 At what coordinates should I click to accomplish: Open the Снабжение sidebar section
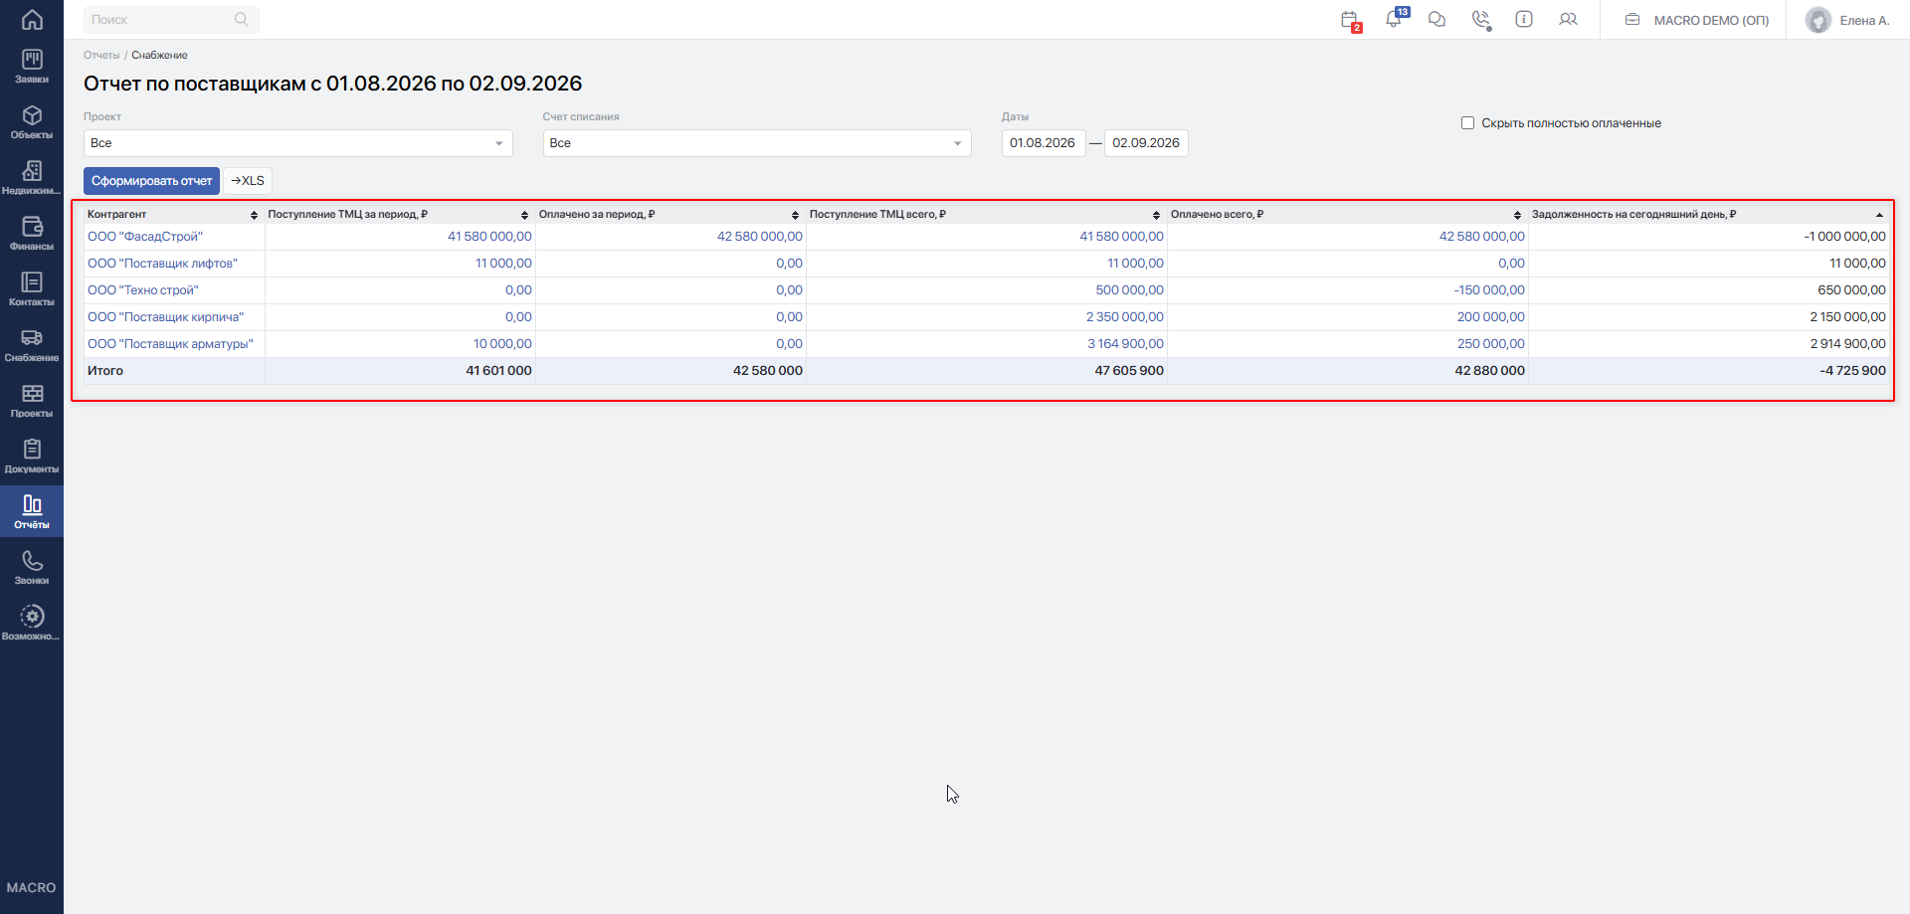(32, 345)
